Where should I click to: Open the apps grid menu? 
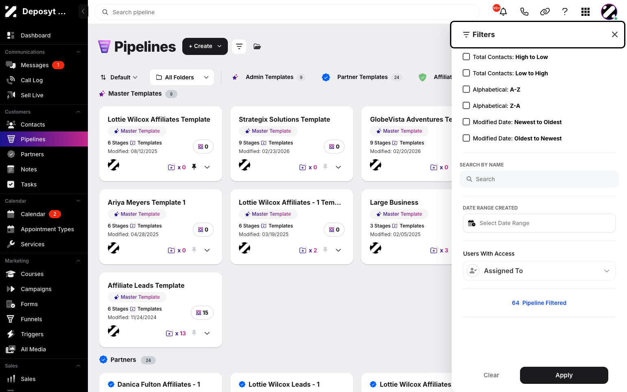tap(585, 12)
